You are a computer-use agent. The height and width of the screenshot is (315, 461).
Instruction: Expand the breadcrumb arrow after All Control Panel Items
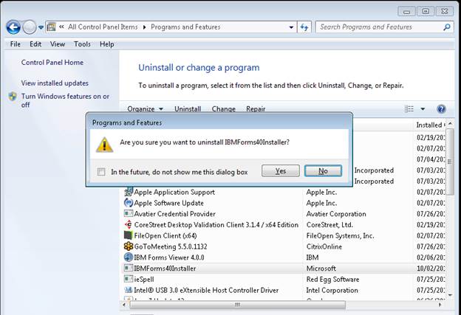coord(144,27)
